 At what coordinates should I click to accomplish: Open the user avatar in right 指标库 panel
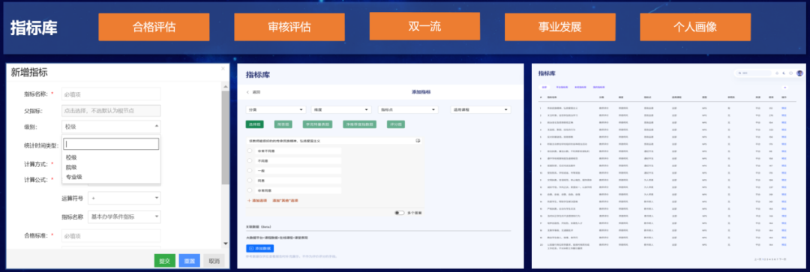click(799, 73)
